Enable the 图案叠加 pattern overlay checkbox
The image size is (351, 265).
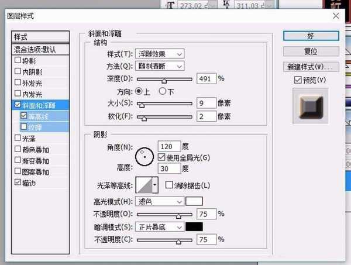[18, 171]
